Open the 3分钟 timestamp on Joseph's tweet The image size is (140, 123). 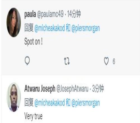[x=98, y=88]
